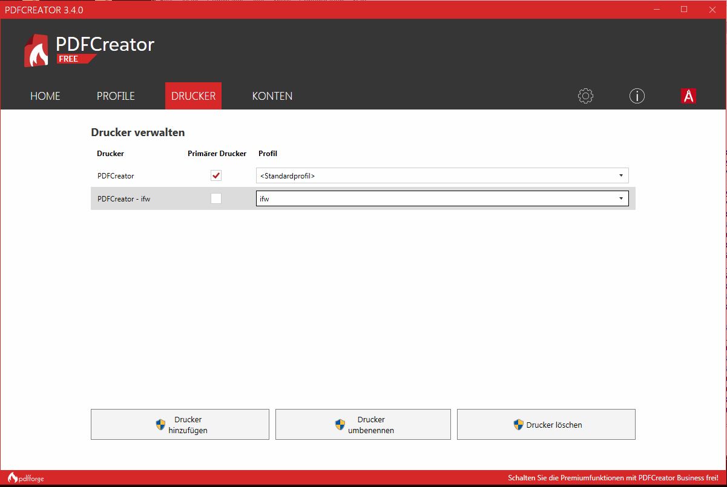The width and height of the screenshot is (727, 487).
Task: Set PDFCreator - ifw as primary printer
Action: point(216,198)
